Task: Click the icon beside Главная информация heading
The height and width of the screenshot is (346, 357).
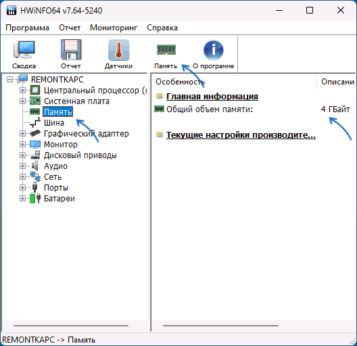Action: pyautogui.click(x=160, y=96)
